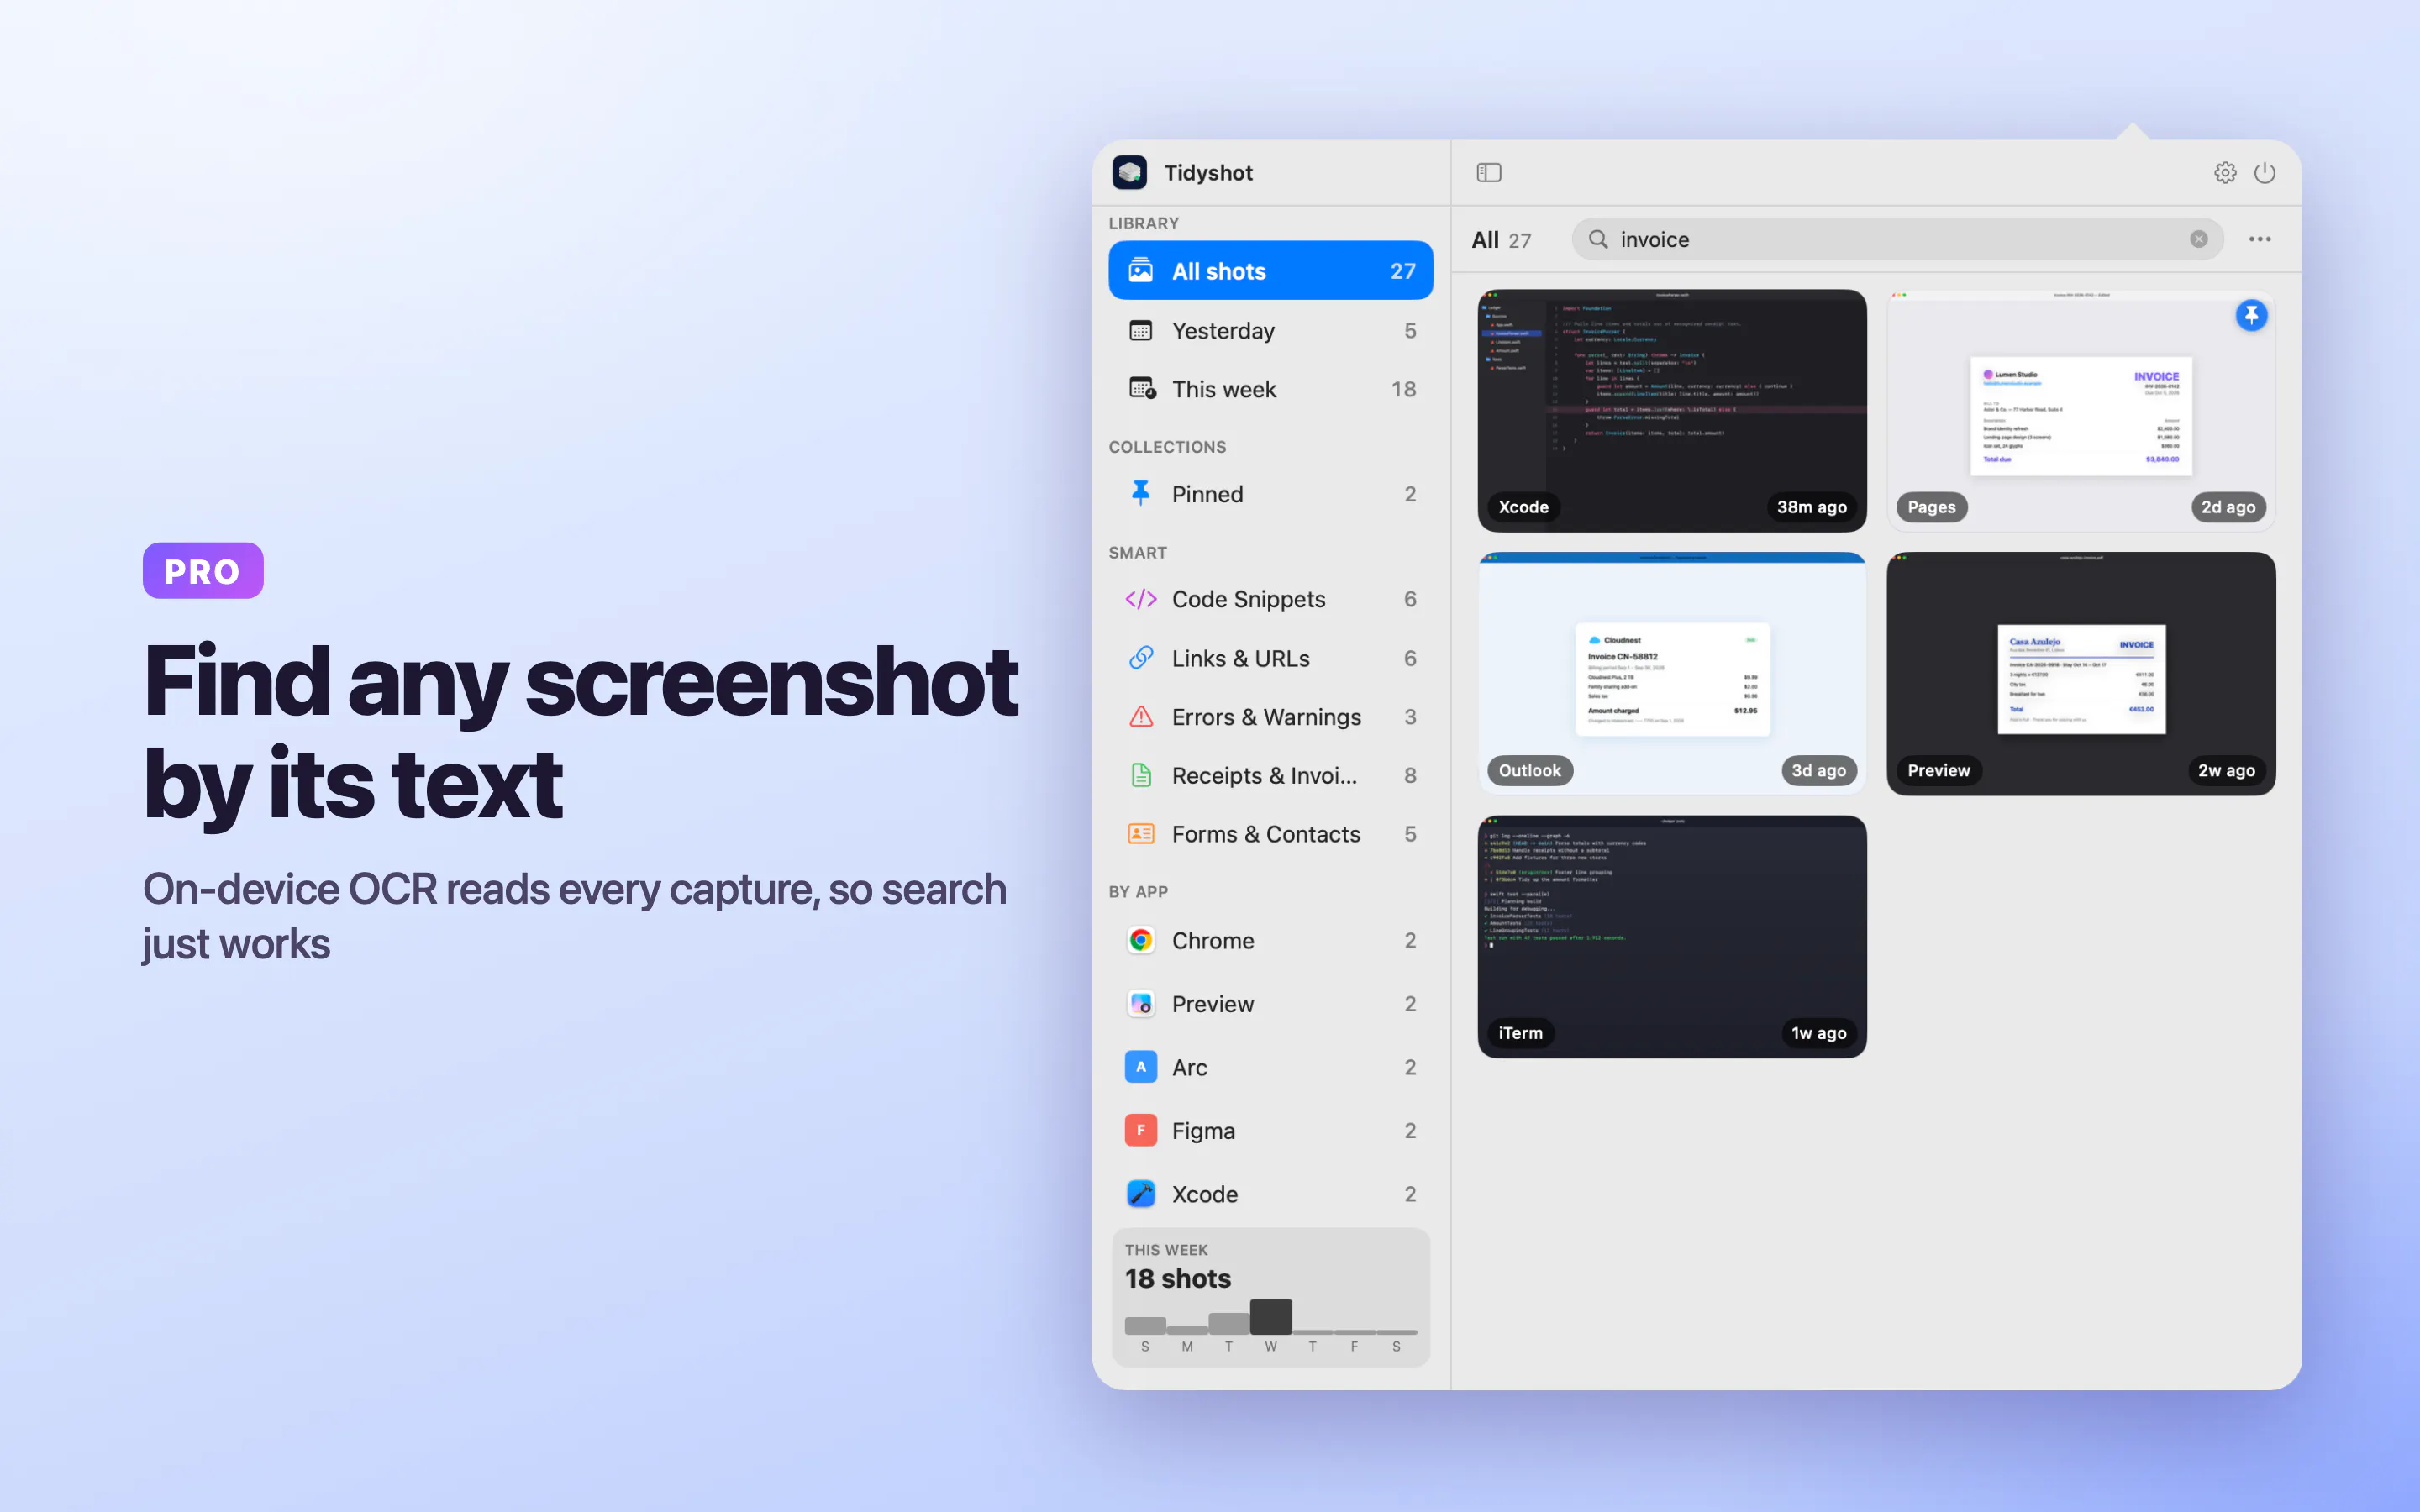Open Forms & Contacts smart folder

(x=1271, y=834)
